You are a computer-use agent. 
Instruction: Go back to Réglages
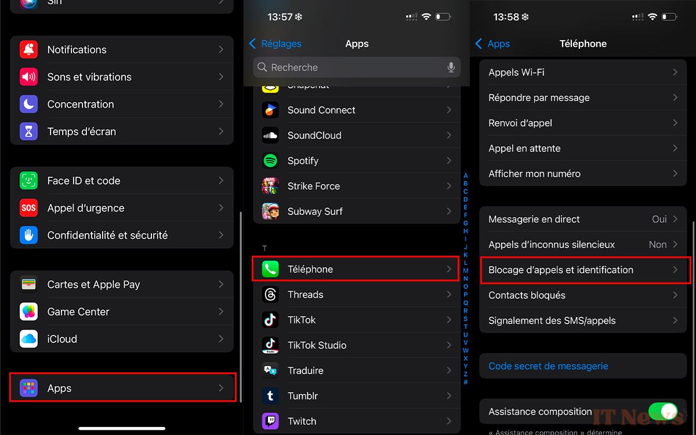tap(275, 43)
